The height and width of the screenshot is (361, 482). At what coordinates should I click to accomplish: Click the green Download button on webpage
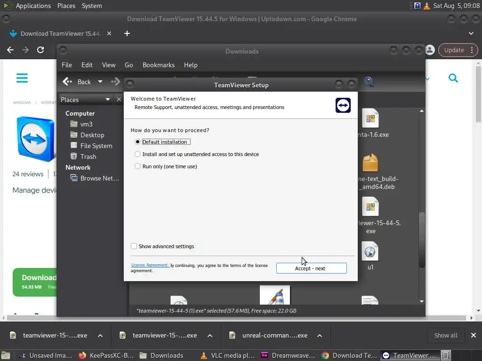35,282
